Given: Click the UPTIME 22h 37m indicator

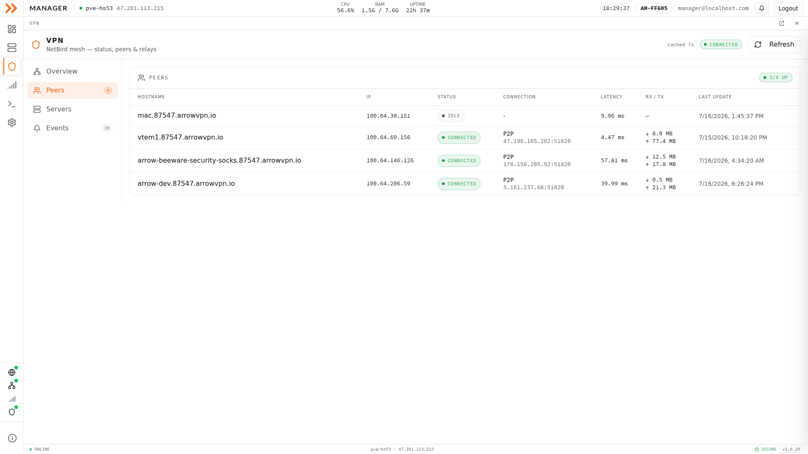Looking at the screenshot, I should 417,8.
